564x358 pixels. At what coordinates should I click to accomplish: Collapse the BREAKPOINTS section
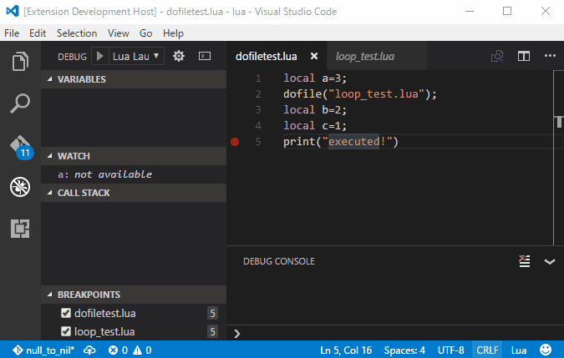134,295
